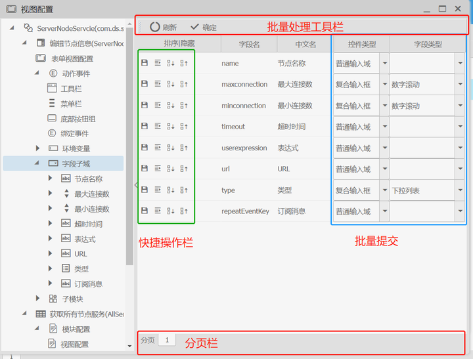Expand the 环境变量 tree node
The width and height of the screenshot is (473, 359).
point(37,148)
